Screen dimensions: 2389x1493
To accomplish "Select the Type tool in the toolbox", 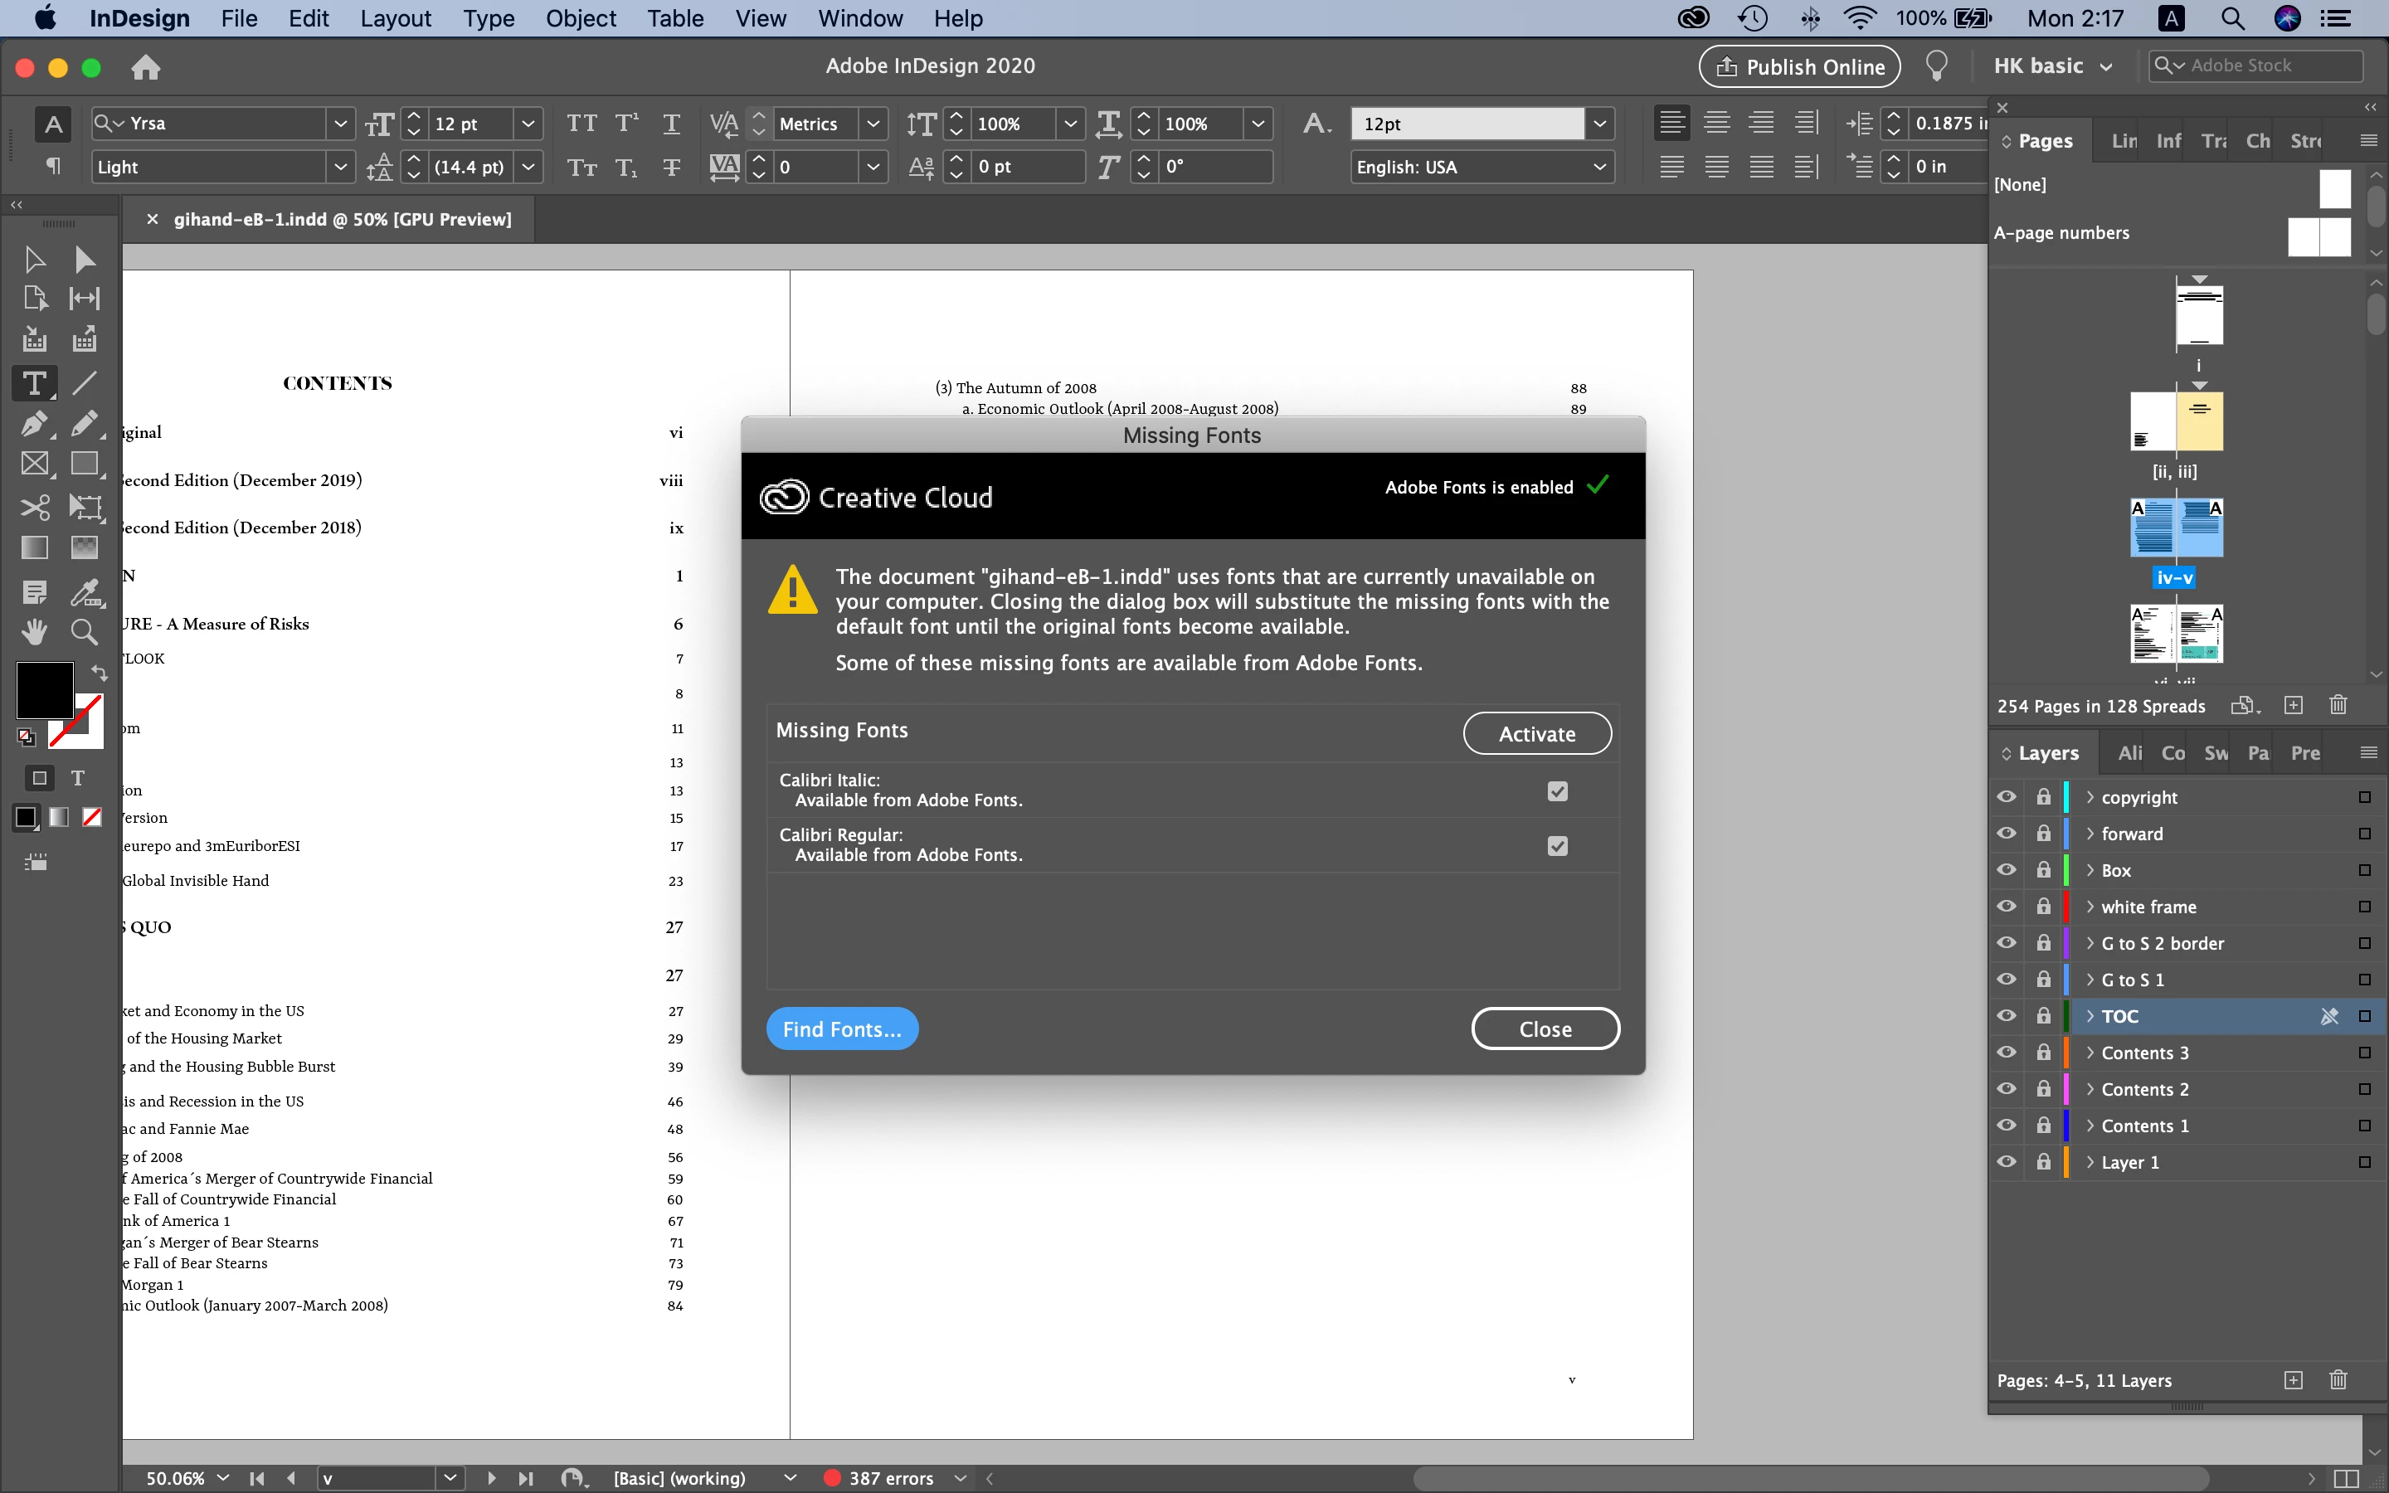I will [33, 383].
